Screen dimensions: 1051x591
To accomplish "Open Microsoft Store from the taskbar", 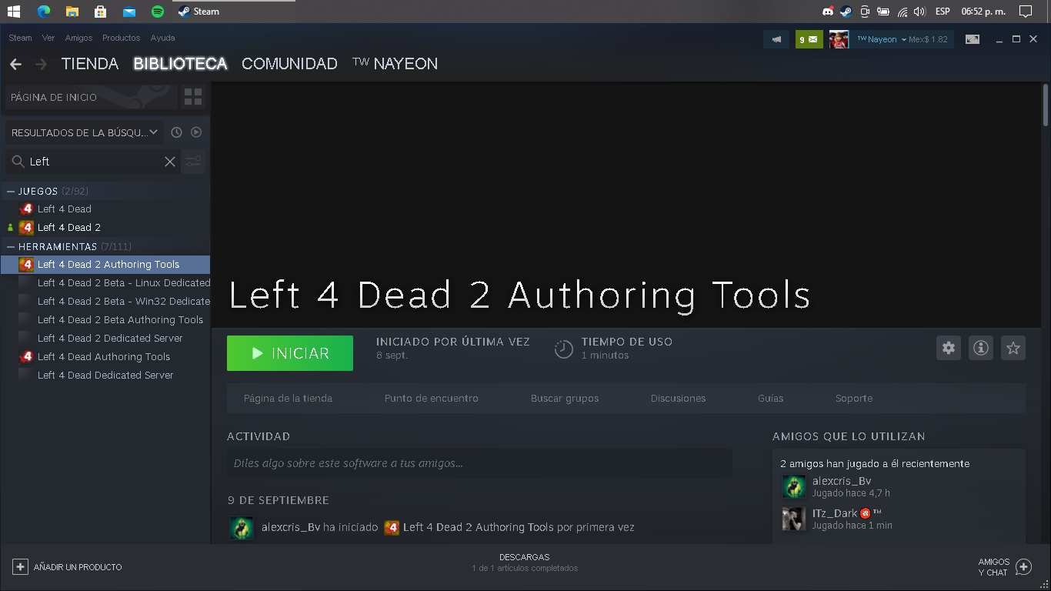I will tap(100, 12).
